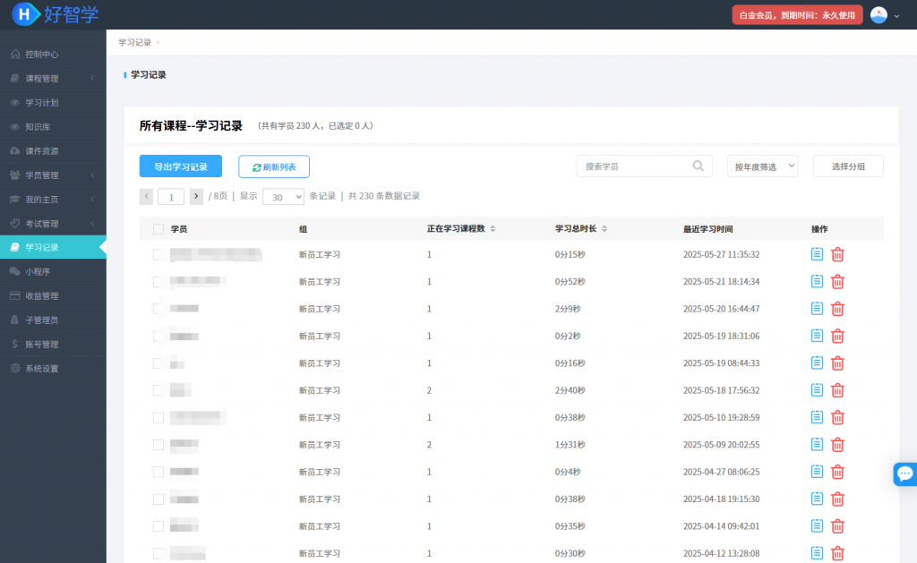Check the row with time 2025-05-18 17:56:32
917x563 pixels.
[x=158, y=390]
